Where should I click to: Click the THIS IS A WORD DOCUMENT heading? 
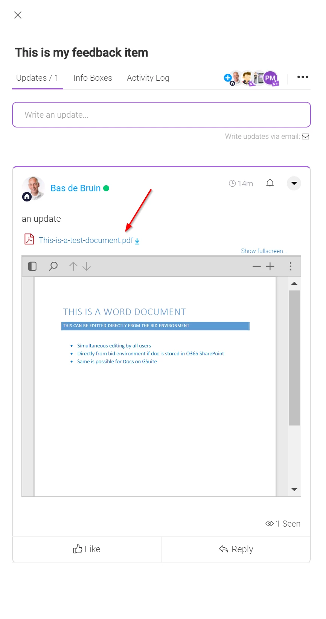click(x=124, y=312)
